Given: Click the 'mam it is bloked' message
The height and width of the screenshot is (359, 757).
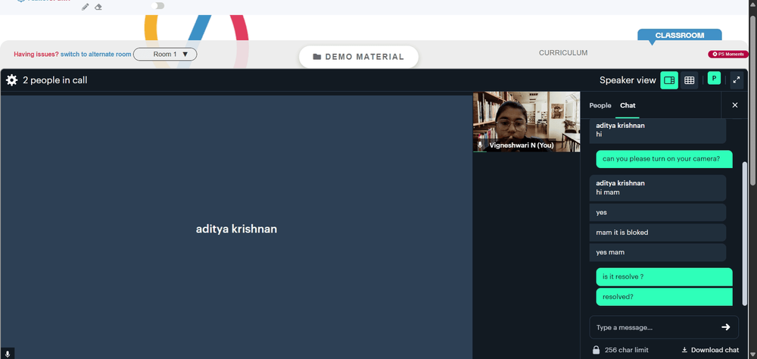Looking at the screenshot, I should 658,233.
